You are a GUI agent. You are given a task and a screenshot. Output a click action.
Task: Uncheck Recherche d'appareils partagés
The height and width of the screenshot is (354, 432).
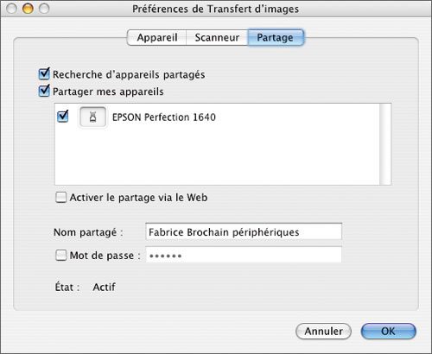tap(44, 74)
